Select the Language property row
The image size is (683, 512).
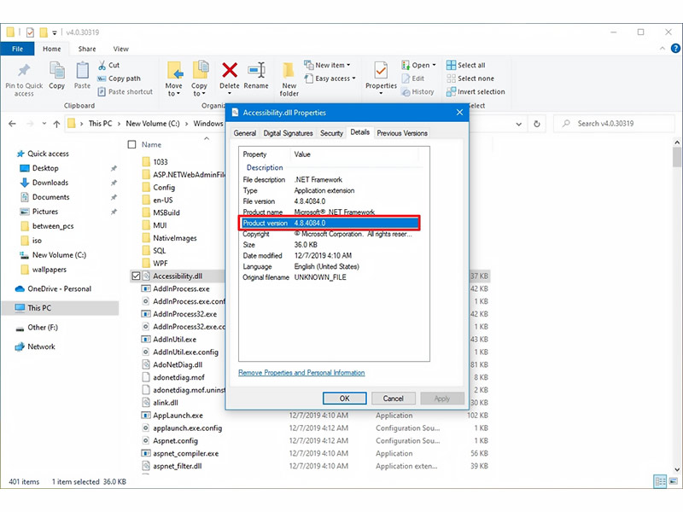329,266
